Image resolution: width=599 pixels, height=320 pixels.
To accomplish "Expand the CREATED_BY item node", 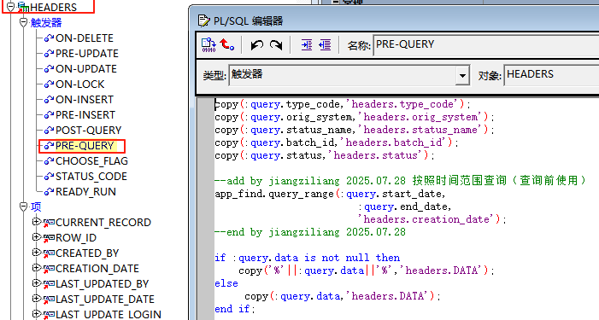I will (x=36, y=253).
